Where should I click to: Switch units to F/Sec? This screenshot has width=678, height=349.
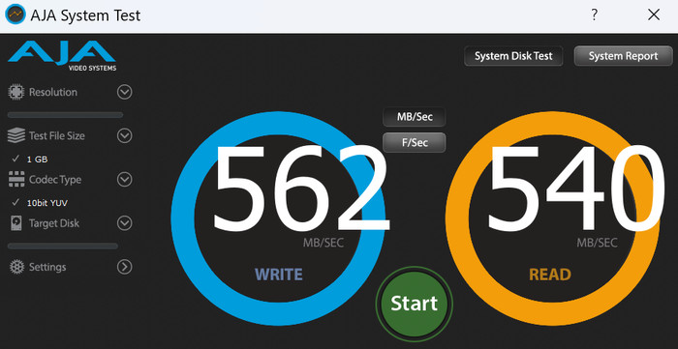[415, 143]
